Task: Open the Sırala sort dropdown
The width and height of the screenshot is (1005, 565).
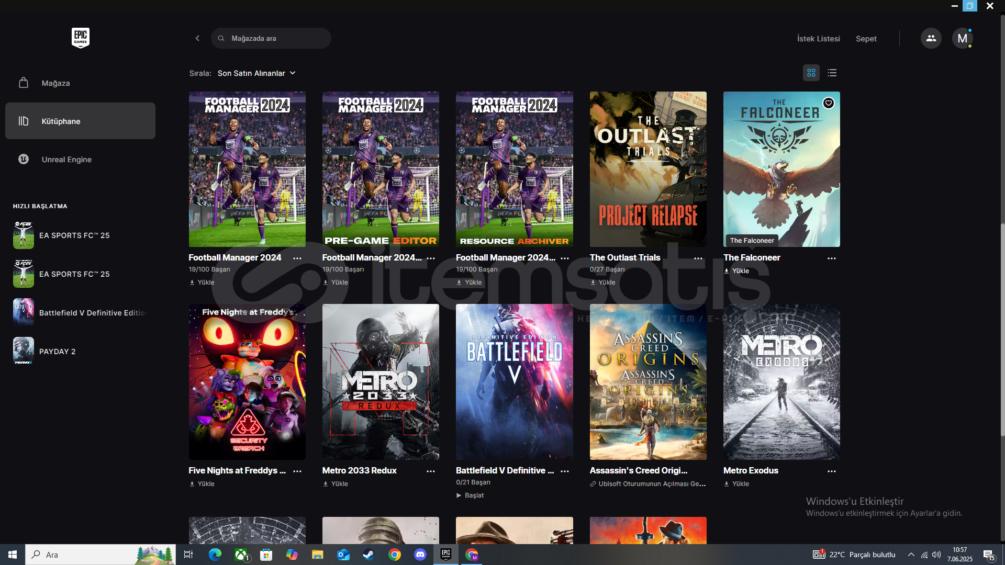Action: click(256, 73)
